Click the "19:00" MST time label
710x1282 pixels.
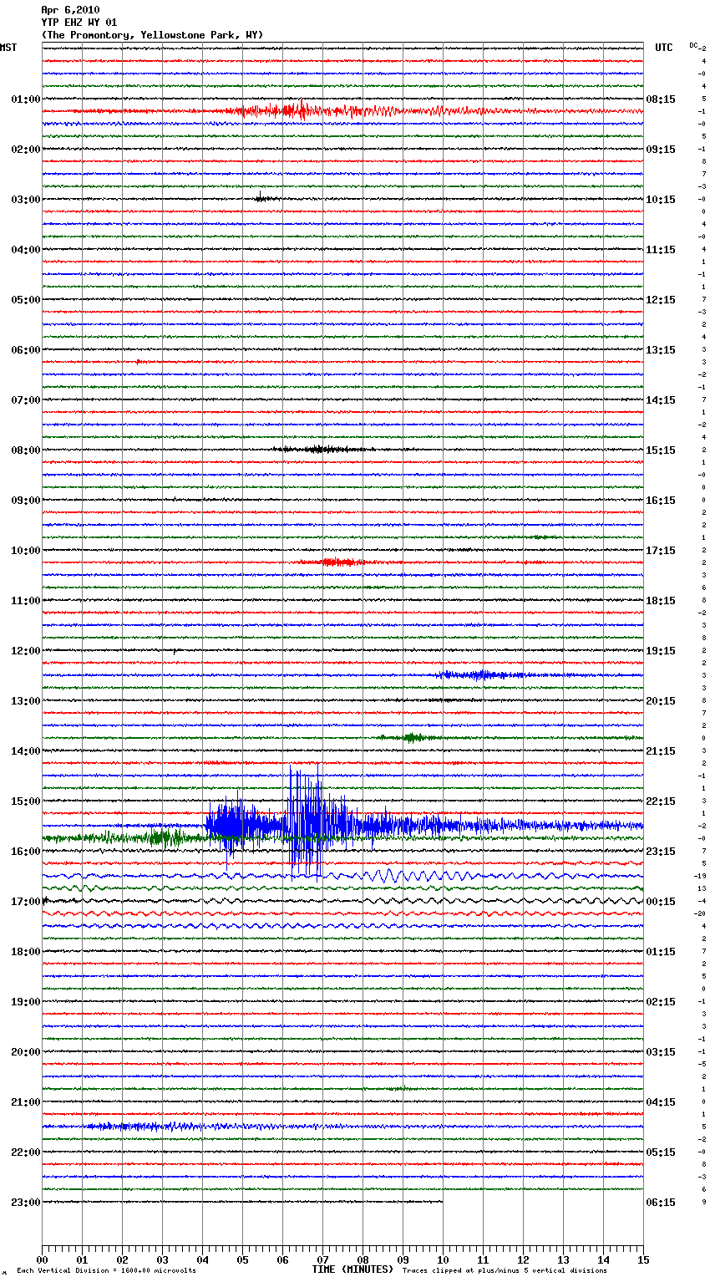tap(25, 1002)
